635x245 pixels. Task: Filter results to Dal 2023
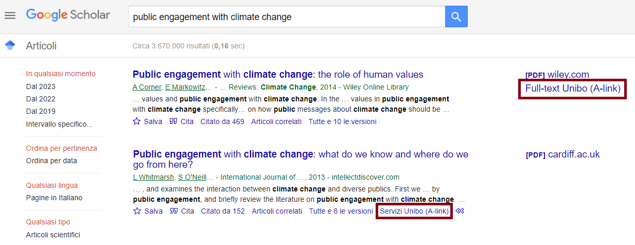tap(41, 86)
